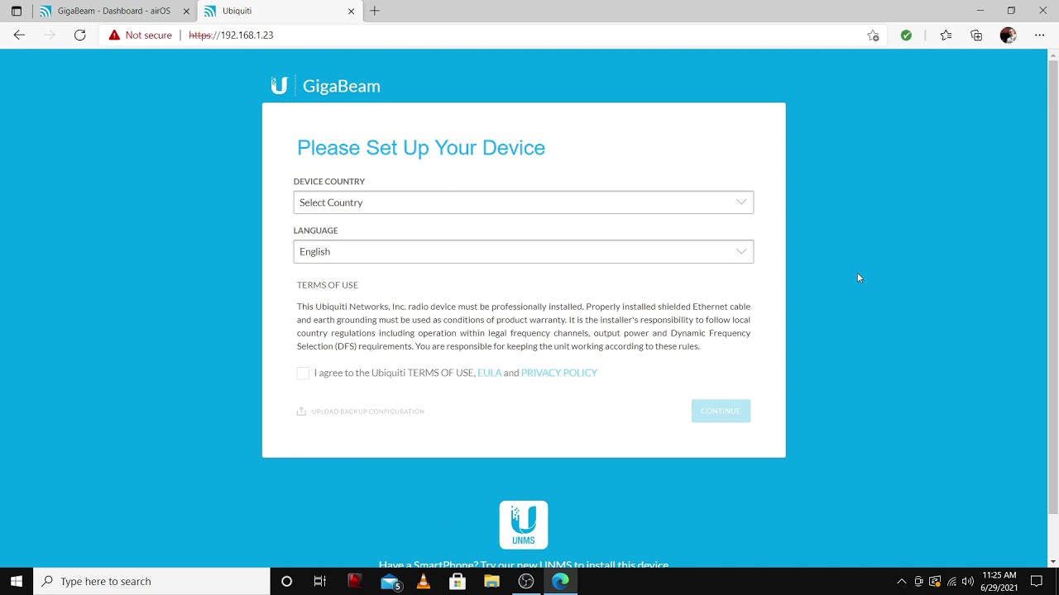
Task: Launch VLC media player from the taskbar
Action: (x=424, y=581)
